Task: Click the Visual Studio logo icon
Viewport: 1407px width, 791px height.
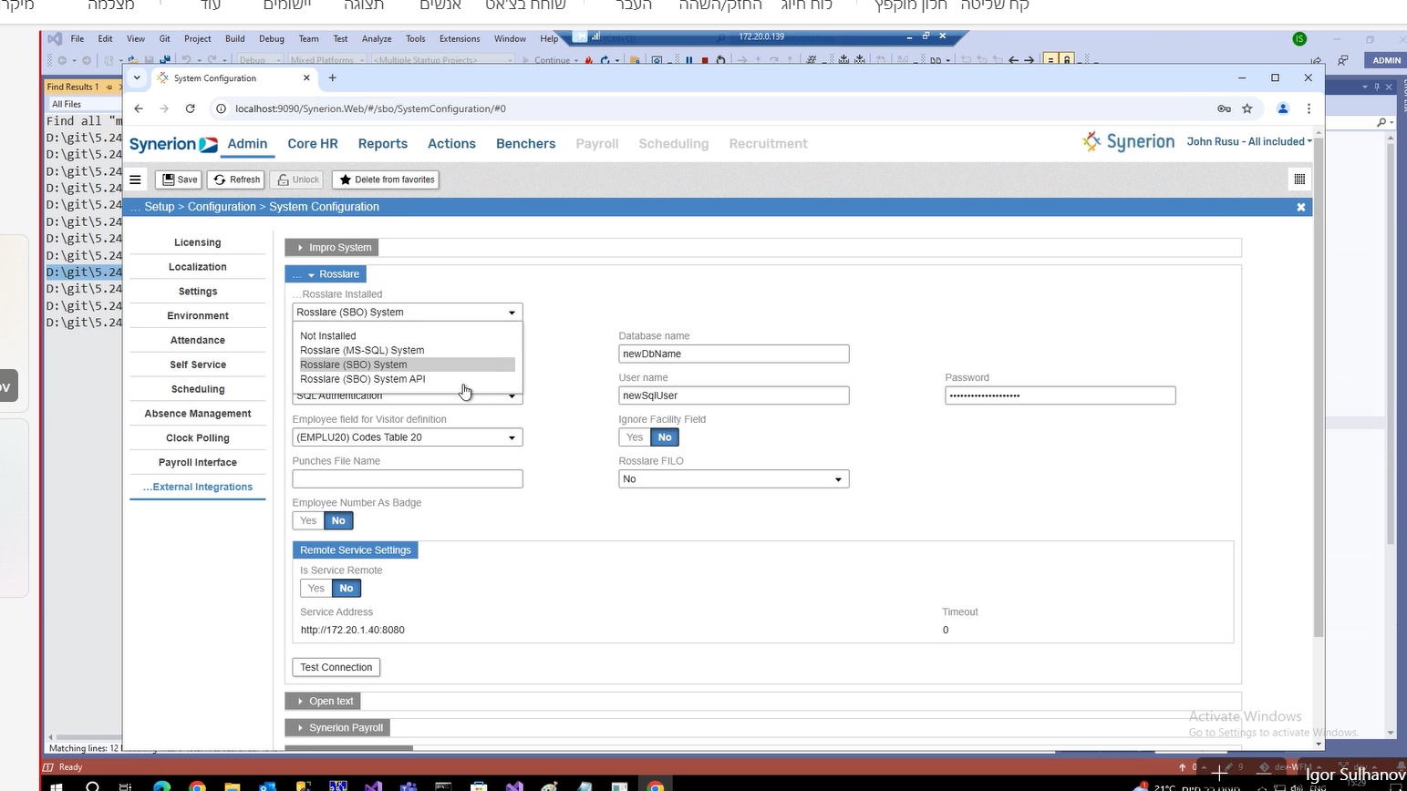Action: [x=55, y=38]
